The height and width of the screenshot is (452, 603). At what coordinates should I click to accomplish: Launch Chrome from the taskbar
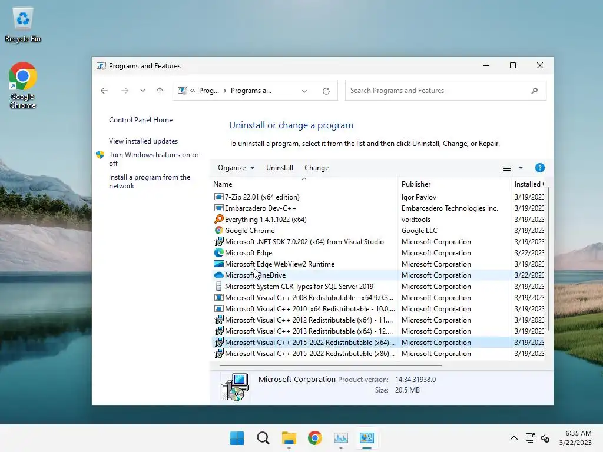[315, 438]
